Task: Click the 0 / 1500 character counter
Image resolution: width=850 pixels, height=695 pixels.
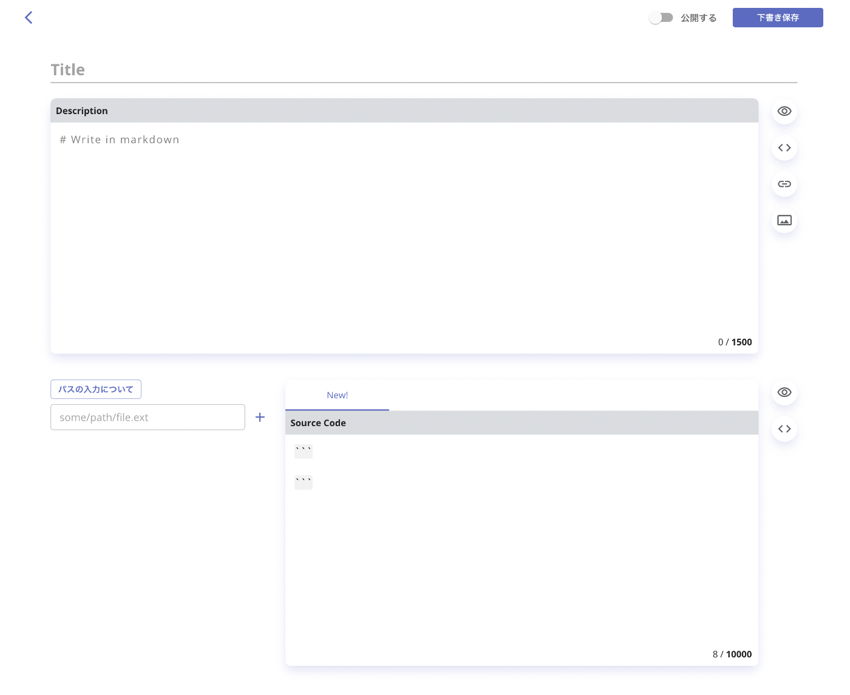Action: pos(735,342)
